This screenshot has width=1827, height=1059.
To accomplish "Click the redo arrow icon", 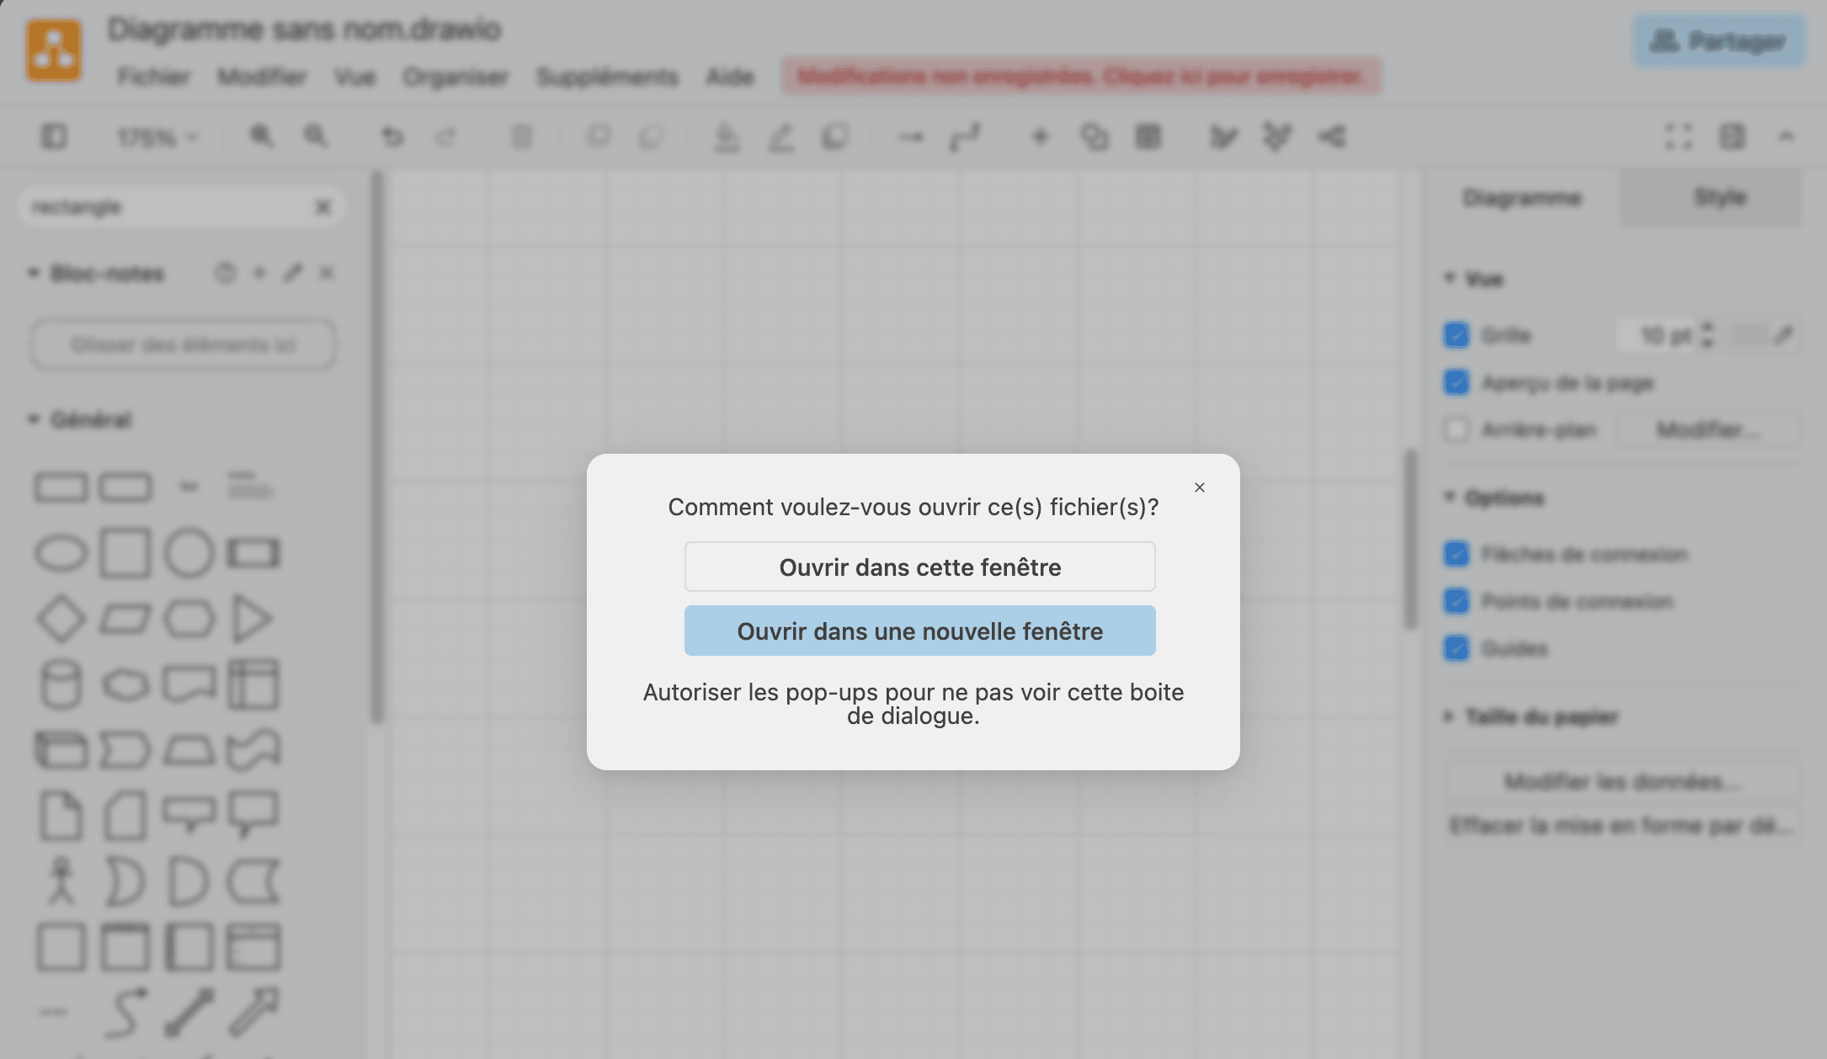I will 445,136.
